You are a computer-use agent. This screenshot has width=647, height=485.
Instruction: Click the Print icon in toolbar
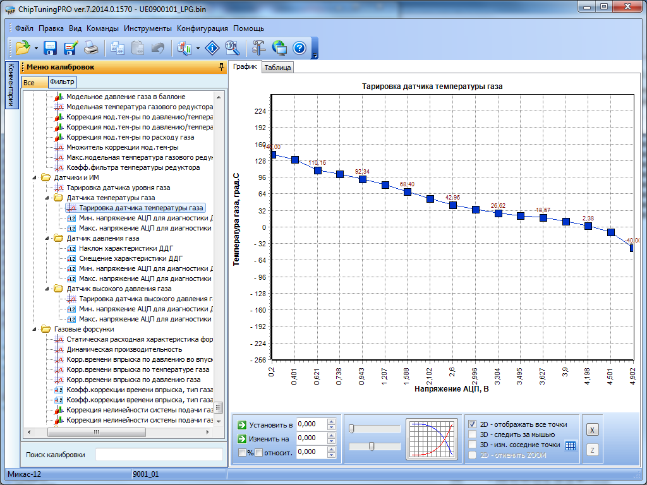pos(91,47)
